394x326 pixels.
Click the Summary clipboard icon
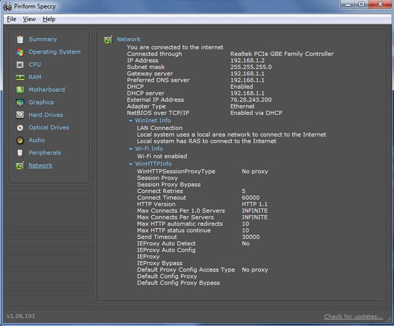pos(20,40)
